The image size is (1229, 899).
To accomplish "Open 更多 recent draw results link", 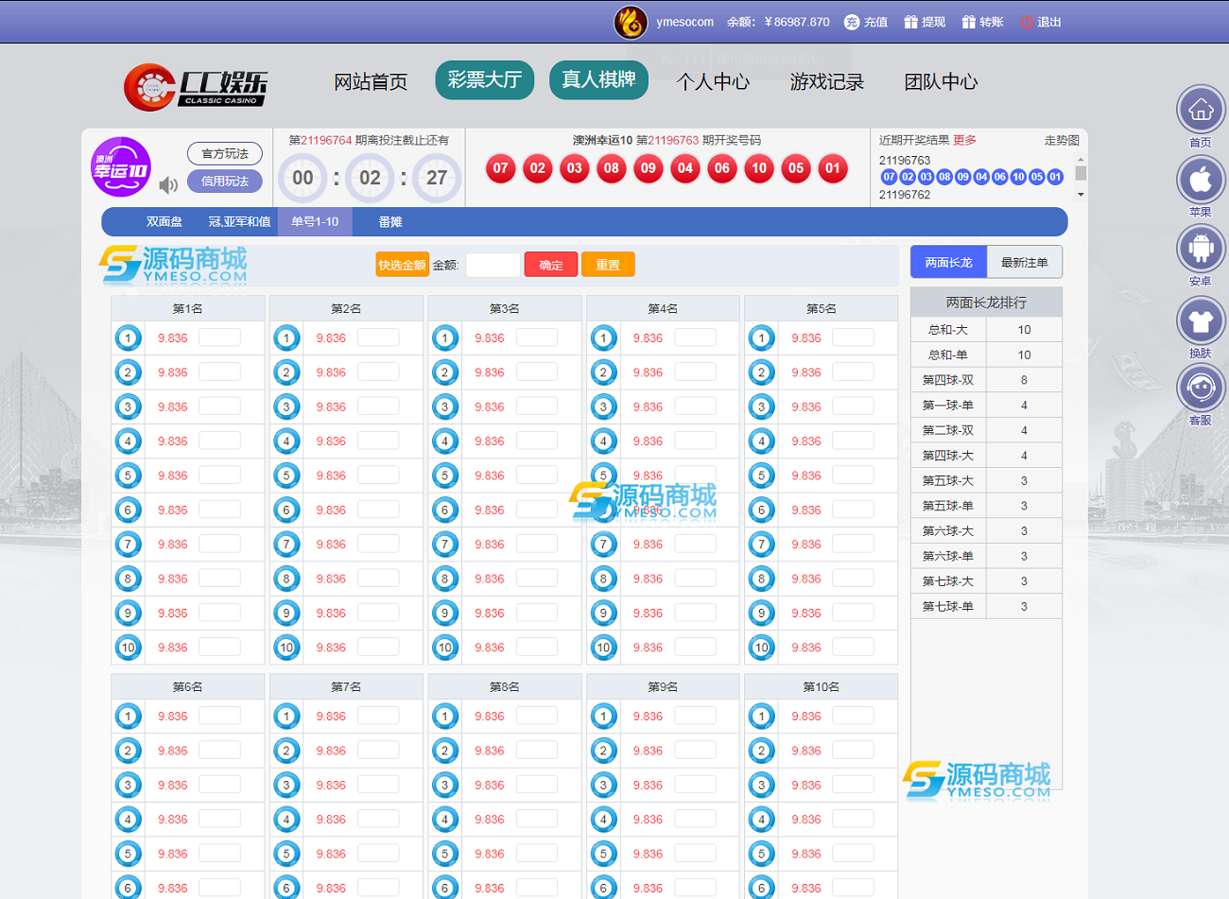I will click(964, 140).
